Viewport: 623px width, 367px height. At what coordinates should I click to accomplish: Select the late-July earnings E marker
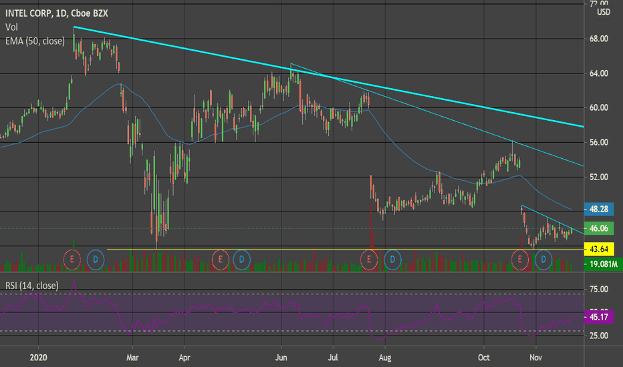click(369, 260)
